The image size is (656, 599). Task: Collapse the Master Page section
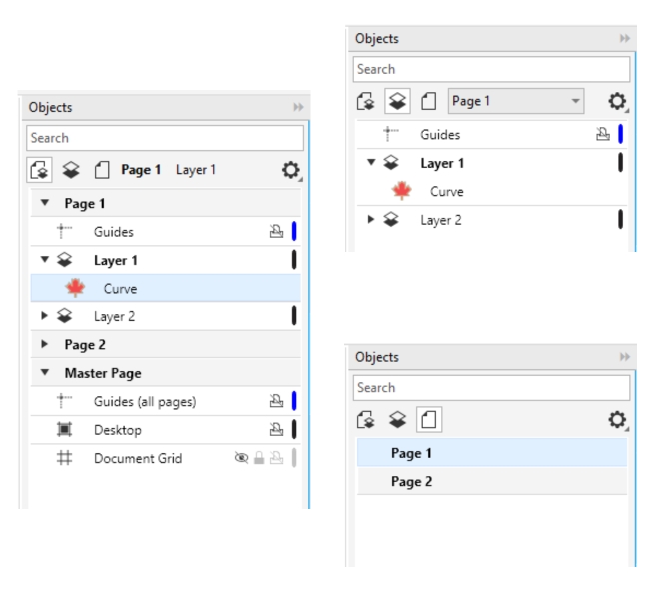click(45, 373)
